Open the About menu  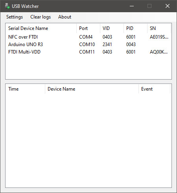65,17
